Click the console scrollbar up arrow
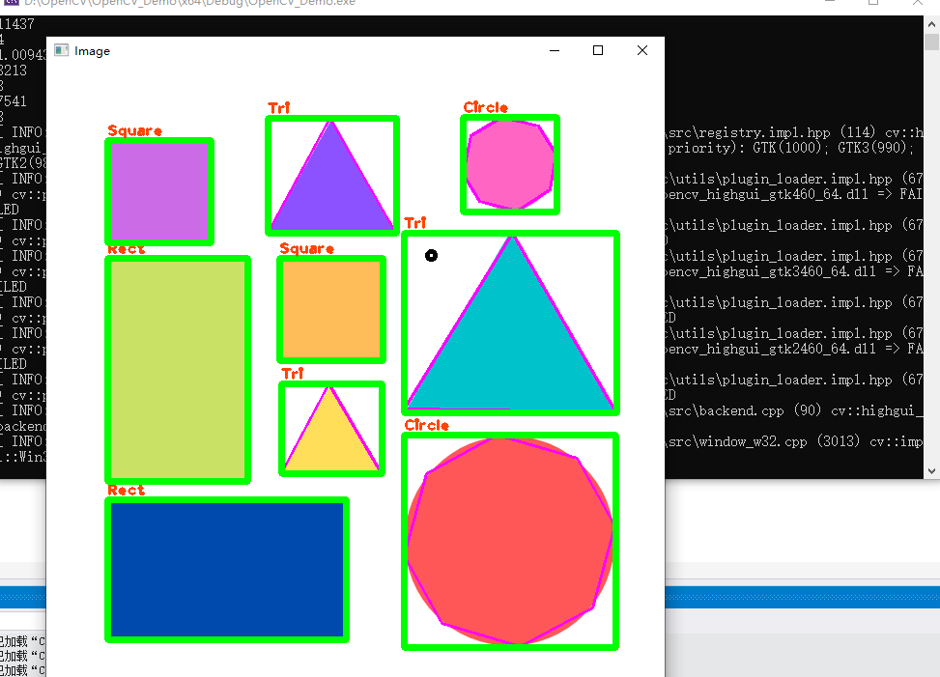Viewport: 940px width, 677px height. coord(931,24)
